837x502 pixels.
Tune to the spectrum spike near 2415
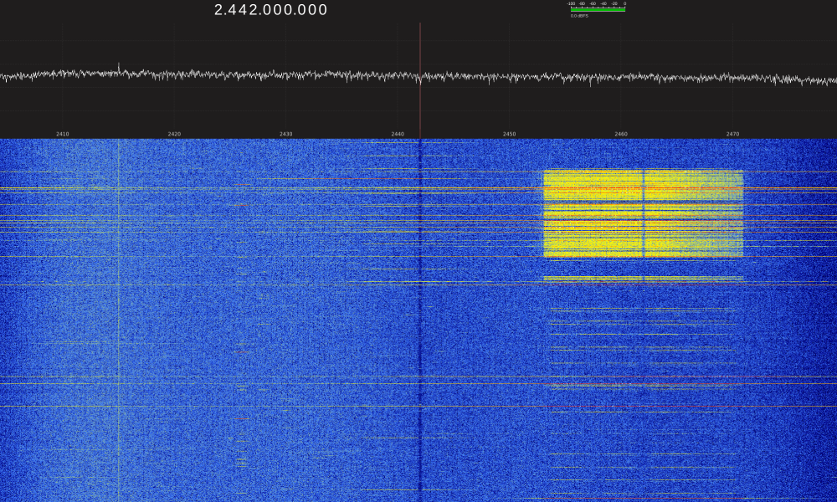pyautogui.click(x=119, y=68)
